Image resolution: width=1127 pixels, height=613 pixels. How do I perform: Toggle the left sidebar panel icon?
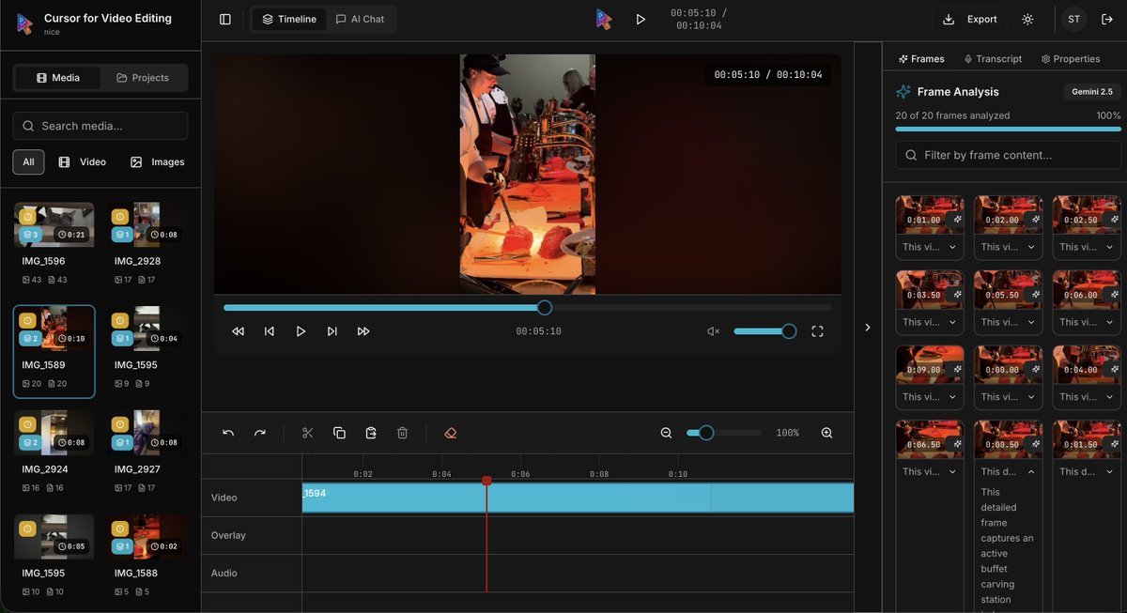[x=225, y=19]
